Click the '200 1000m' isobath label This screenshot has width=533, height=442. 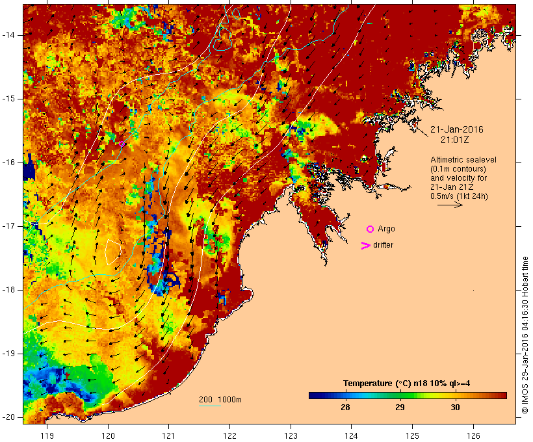coord(220,400)
